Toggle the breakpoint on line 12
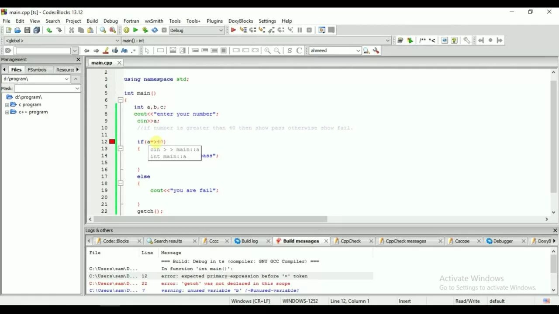The height and width of the screenshot is (314, 559). click(x=112, y=142)
